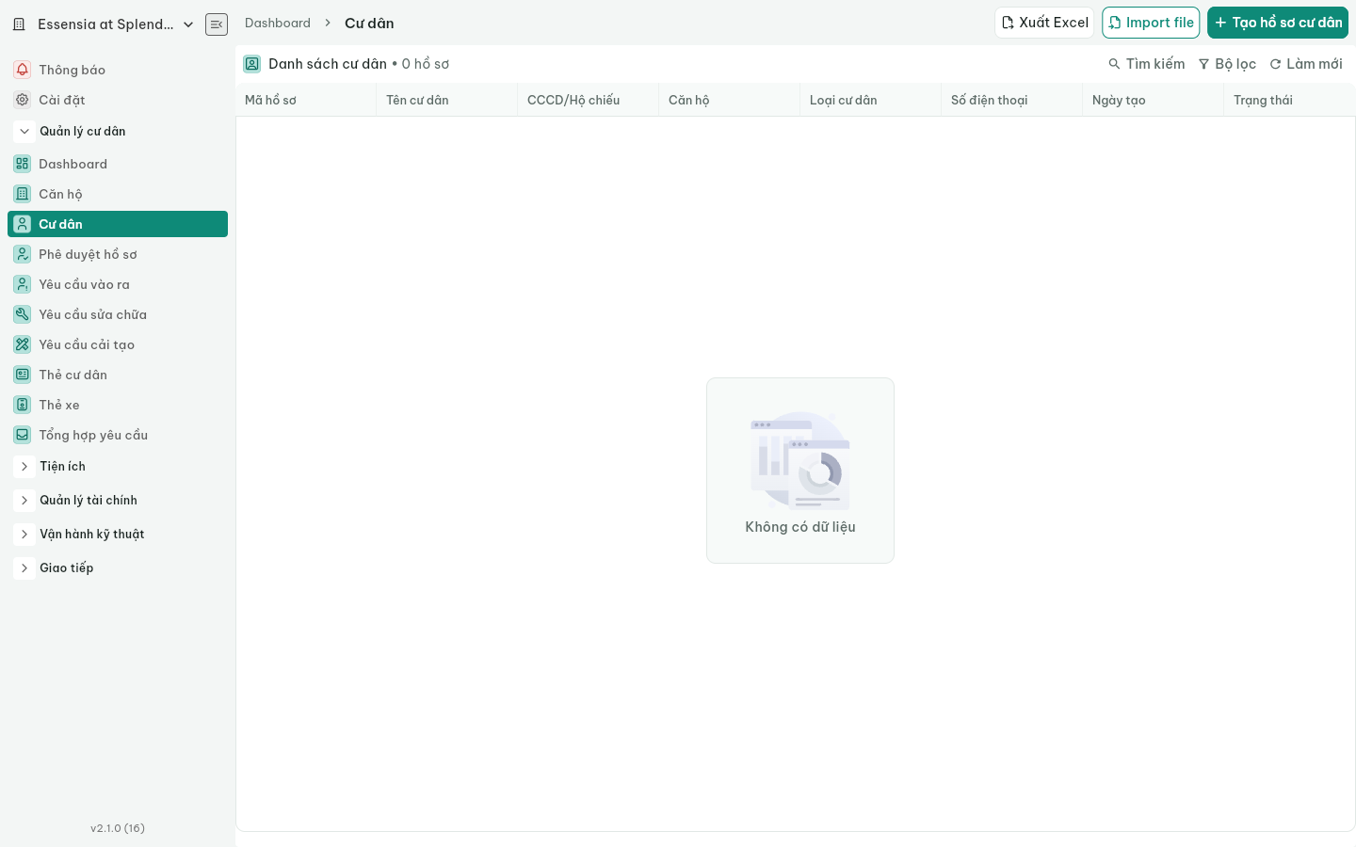Expand the Tiện ích section
This screenshot has width=1356, height=847.
pos(24,467)
